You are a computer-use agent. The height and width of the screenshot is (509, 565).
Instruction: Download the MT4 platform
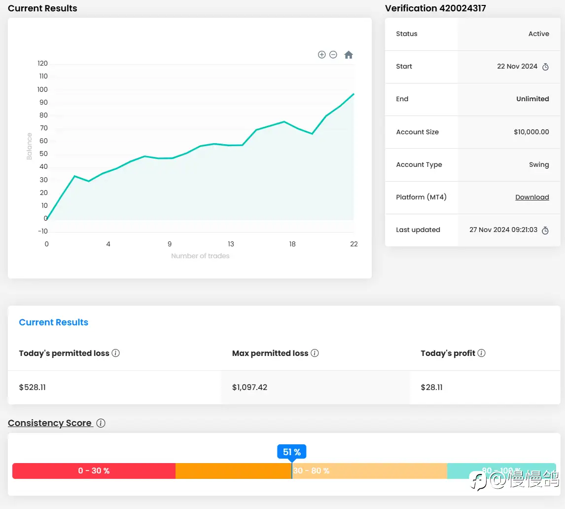[532, 197]
